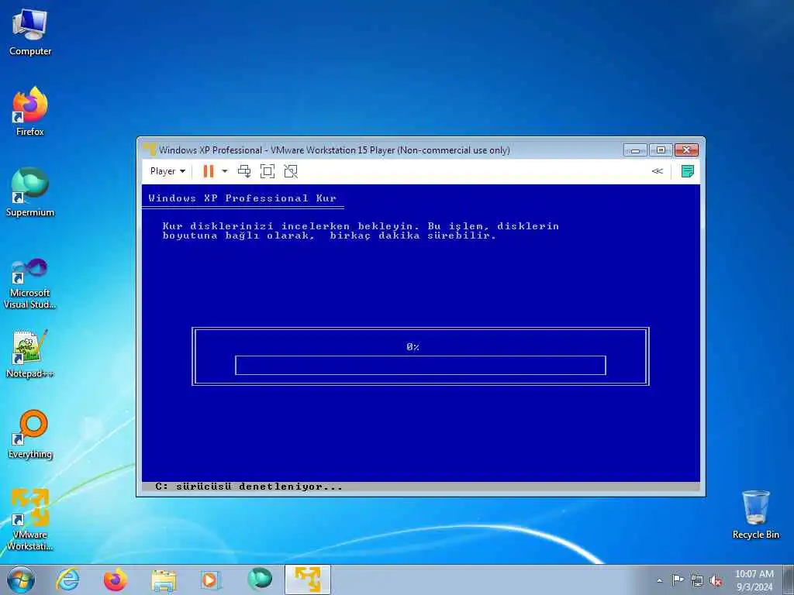Open Windows Explorer from taskbar
Image resolution: width=794 pixels, height=595 pixels.
(x=164, y=580)
